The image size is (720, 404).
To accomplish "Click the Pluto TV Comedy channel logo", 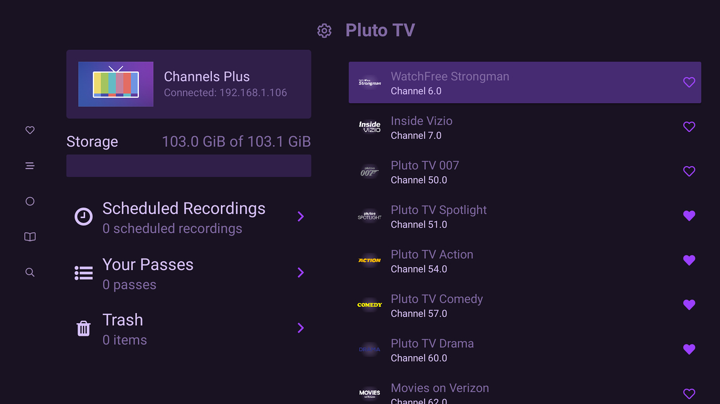I will click(x=369, y=305).
